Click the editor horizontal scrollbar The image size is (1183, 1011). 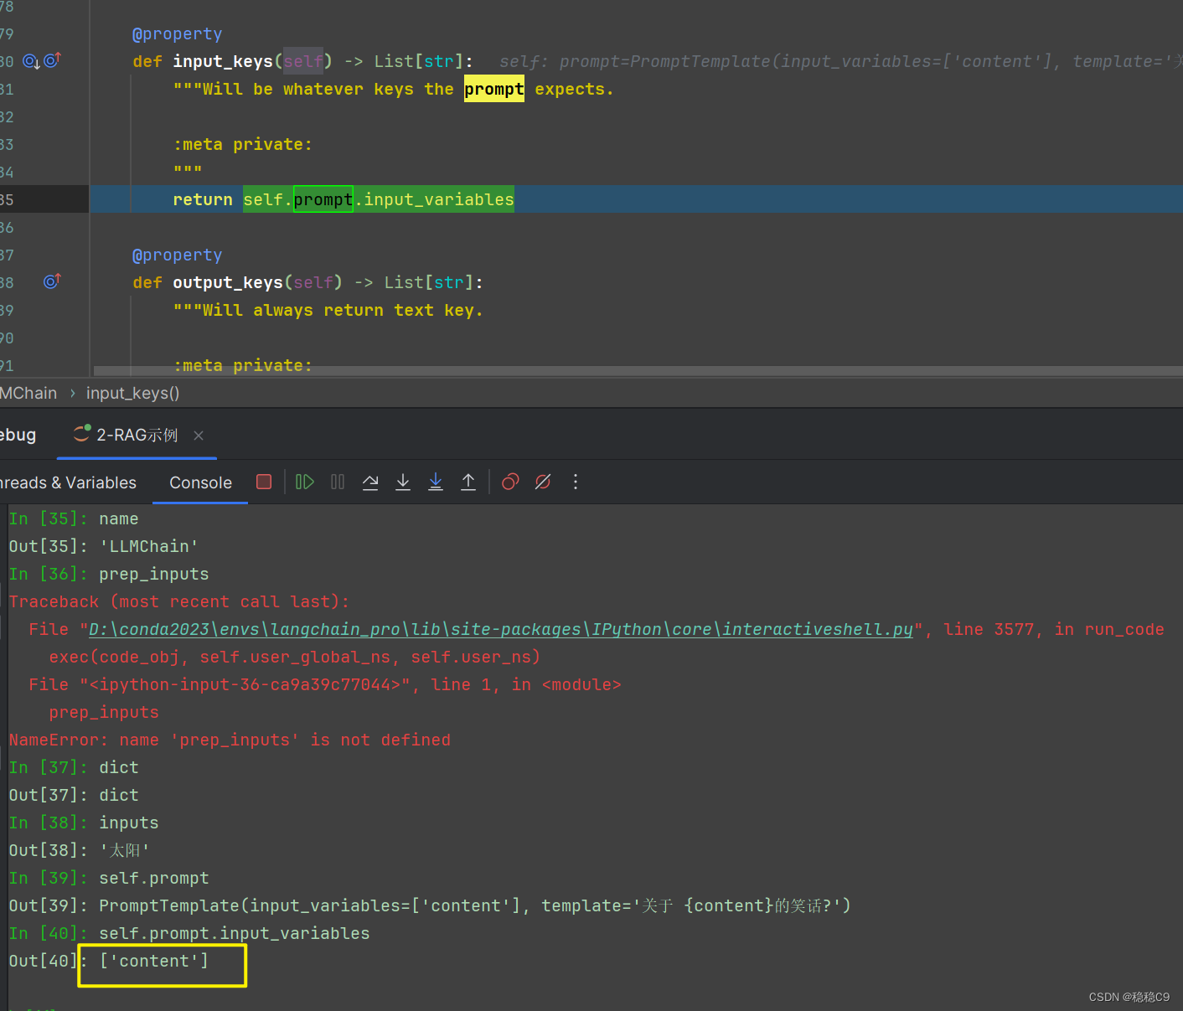click(x=638, y=371)
